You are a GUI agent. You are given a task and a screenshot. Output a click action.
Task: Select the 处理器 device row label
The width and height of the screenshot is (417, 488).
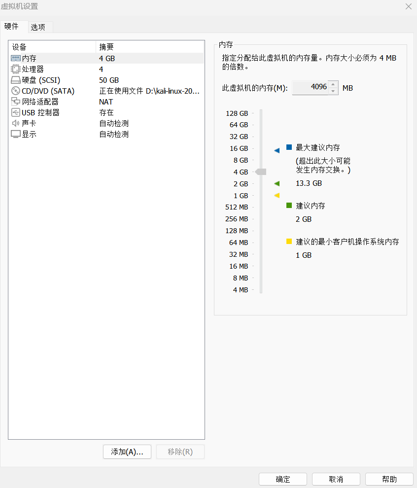click(x=33, y=69)
